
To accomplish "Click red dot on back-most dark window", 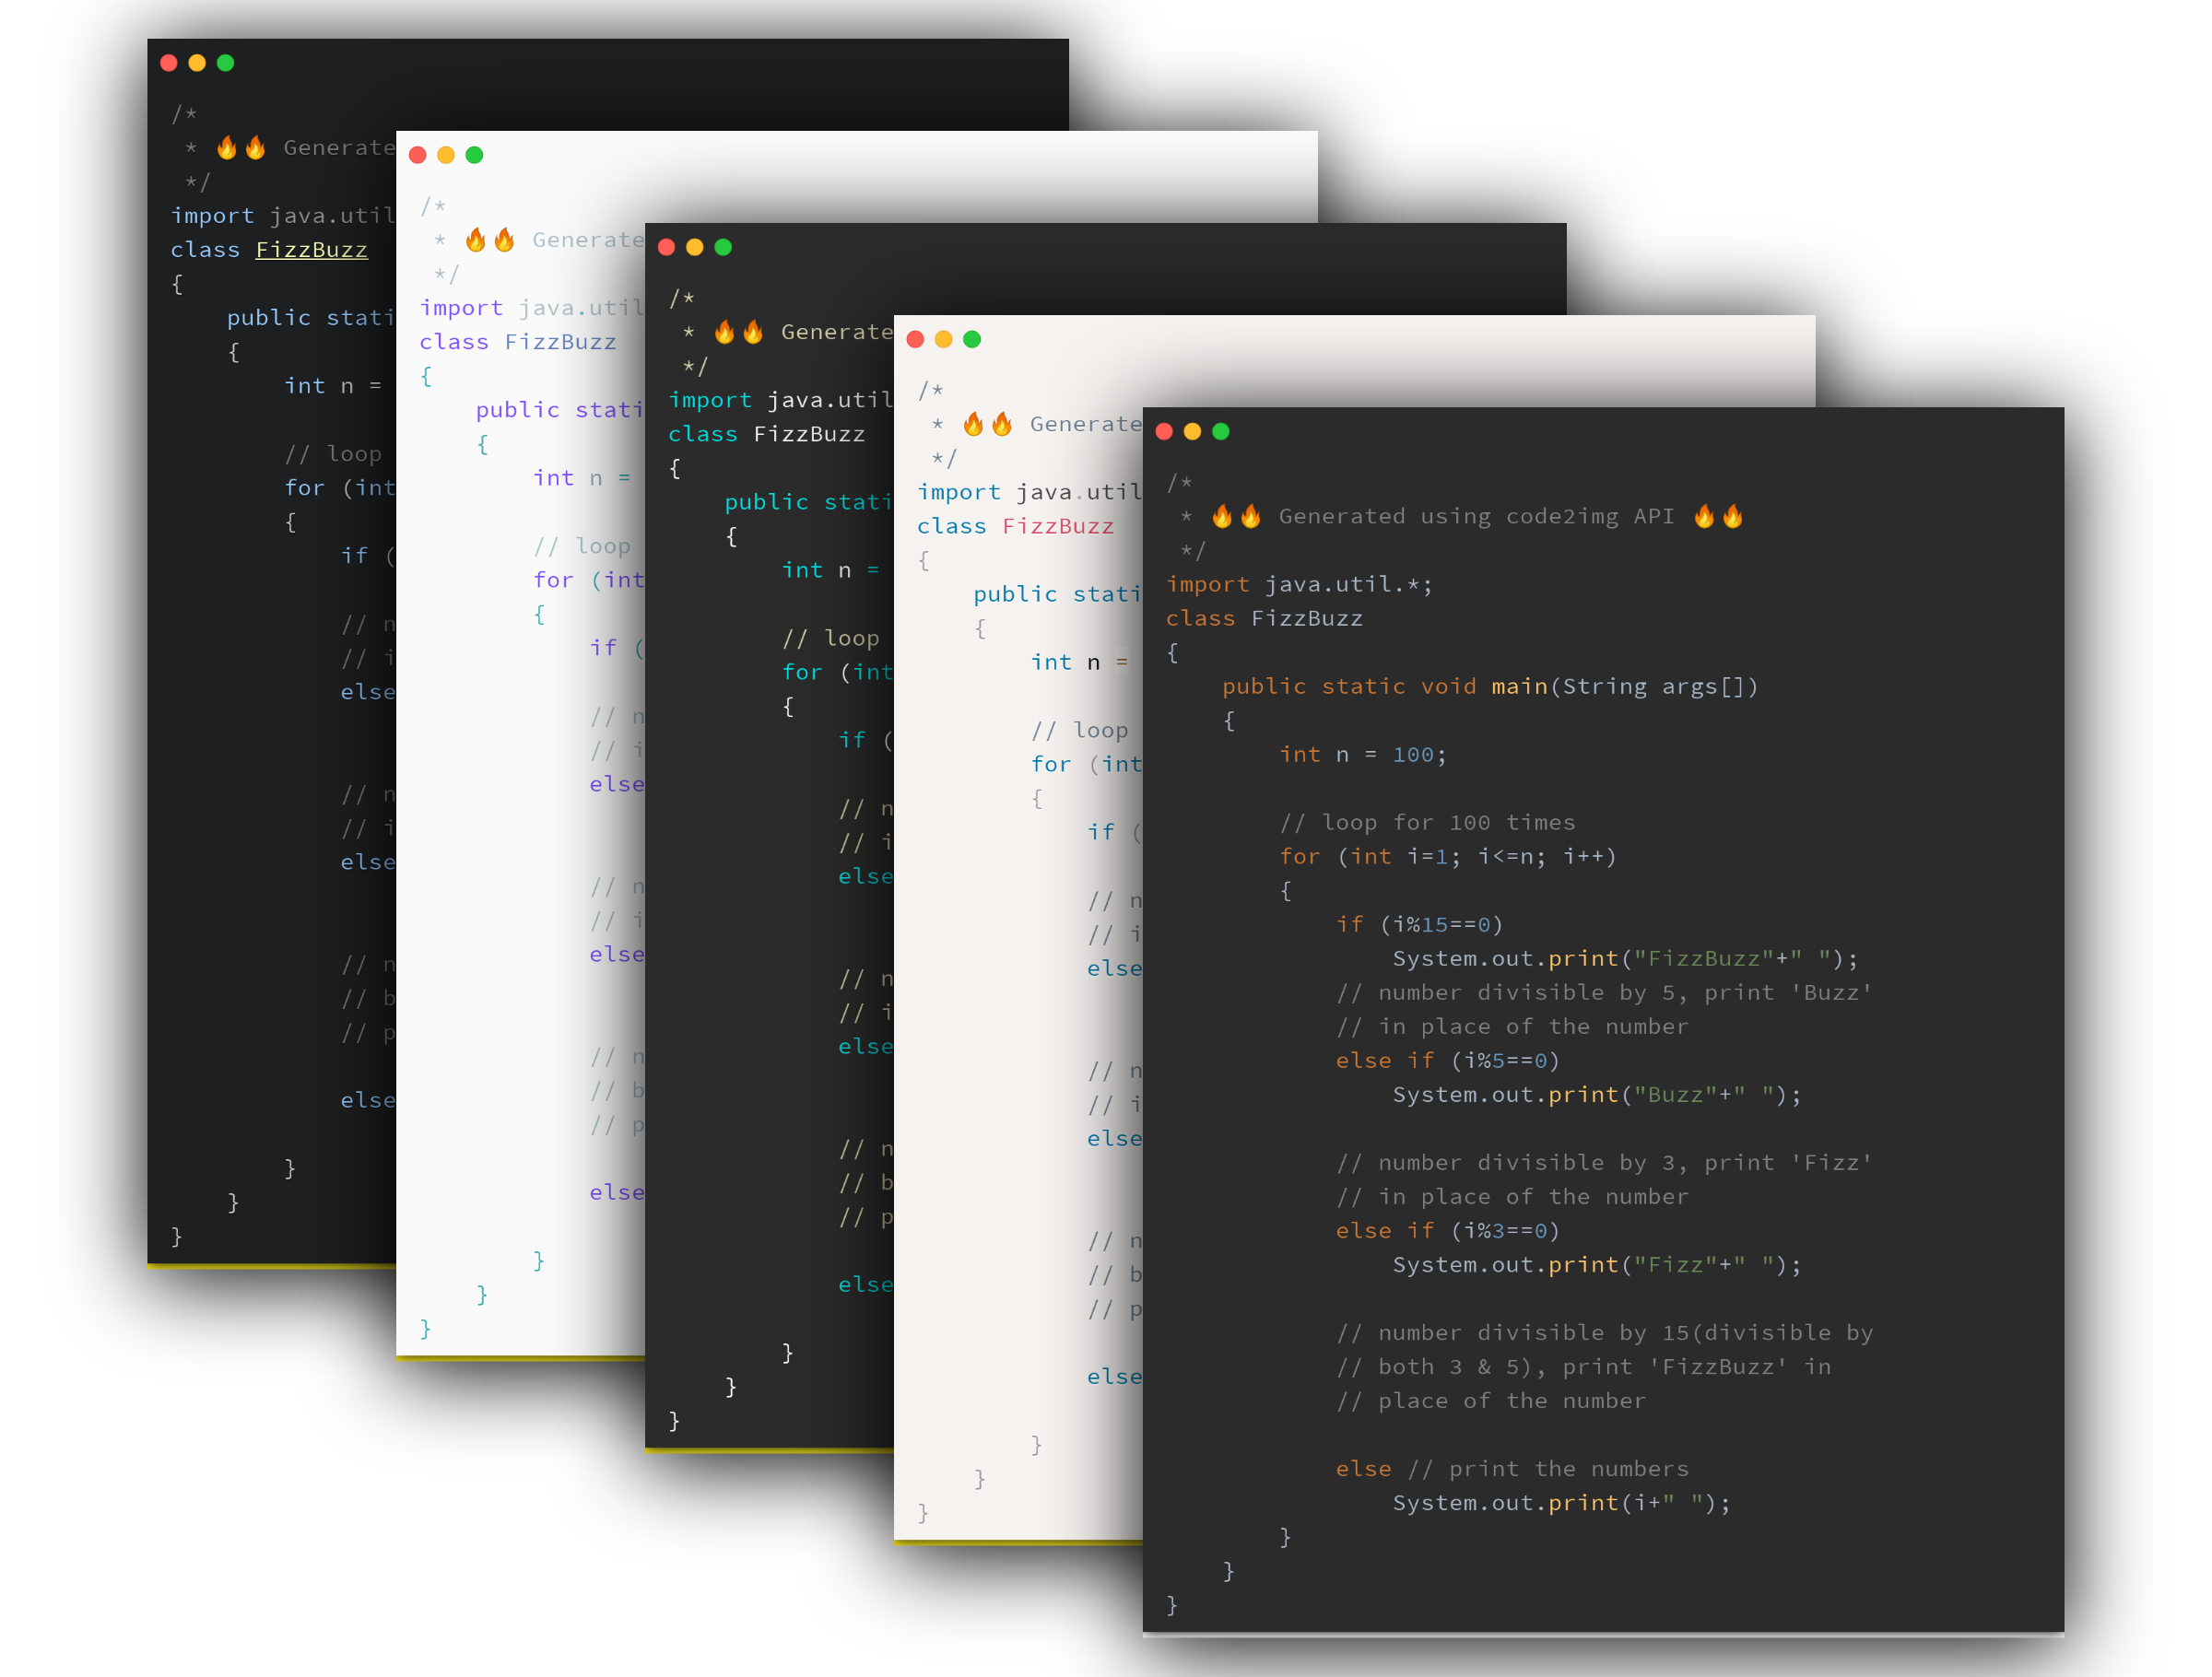I will (x=169, y=63).
